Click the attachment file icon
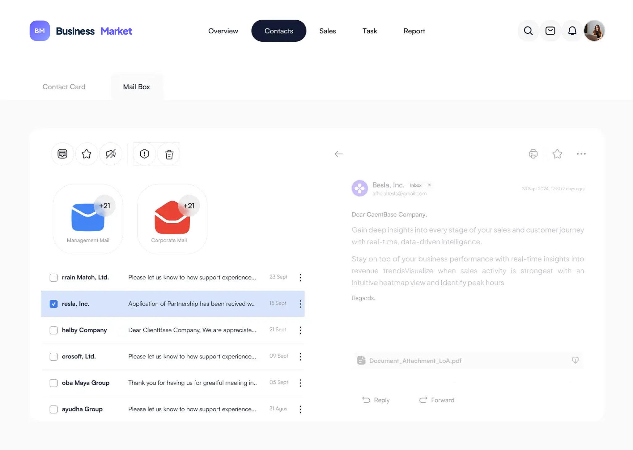Image resolution: width=633 pixels, height=450 pixels. click(361, 360)
